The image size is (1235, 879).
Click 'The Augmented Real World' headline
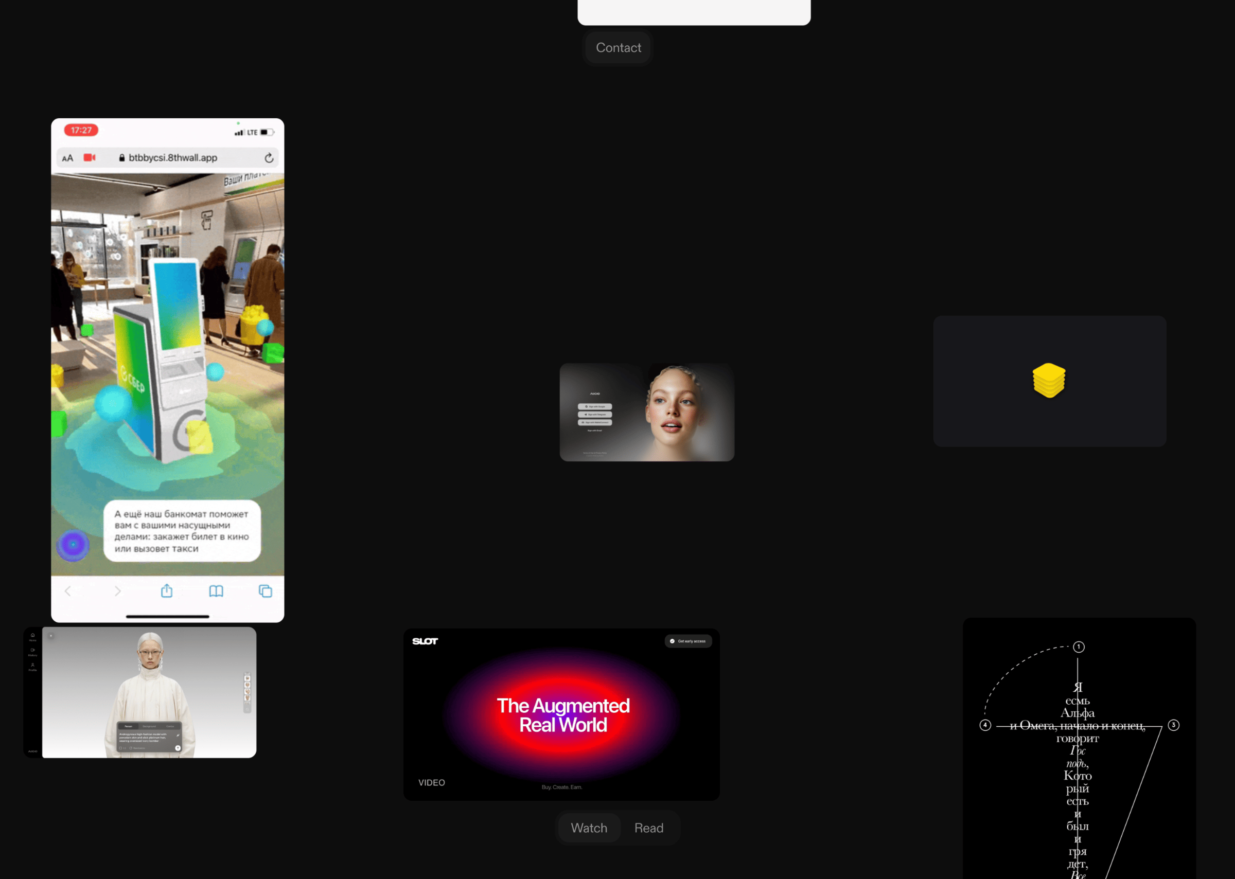tap(563, 715)
